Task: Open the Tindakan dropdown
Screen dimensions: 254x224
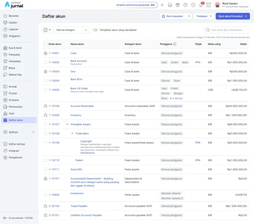Action: [204, 16]
